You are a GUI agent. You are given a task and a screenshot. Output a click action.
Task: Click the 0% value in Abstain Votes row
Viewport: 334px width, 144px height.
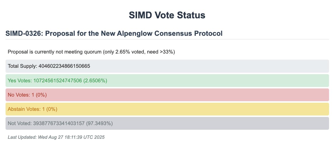(52, 109)
